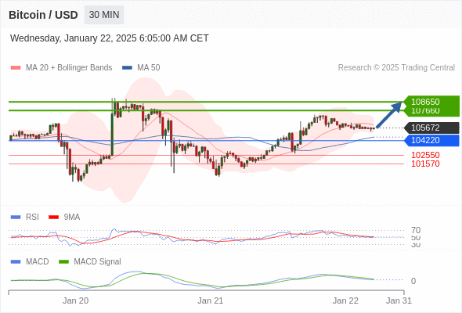
Task: Click the blue RSI legend swatch
Action: click(16, 218)
